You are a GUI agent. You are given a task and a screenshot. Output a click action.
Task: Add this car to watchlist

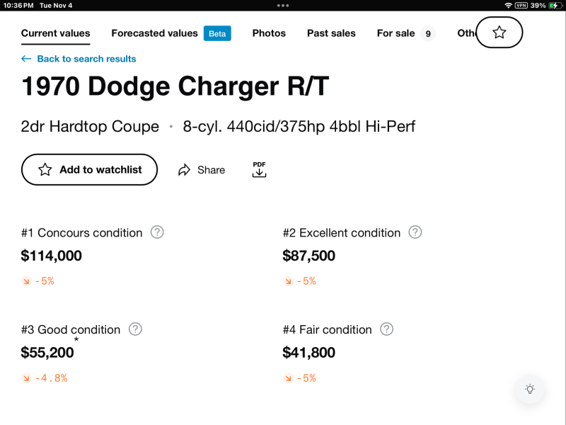click(x=89, y=170)
